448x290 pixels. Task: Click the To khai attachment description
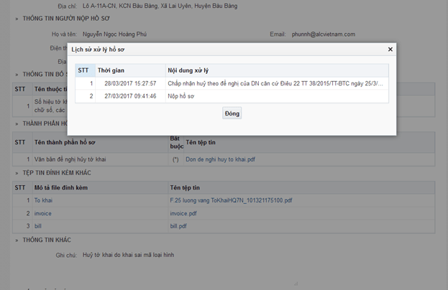click(x=43, y=200)
